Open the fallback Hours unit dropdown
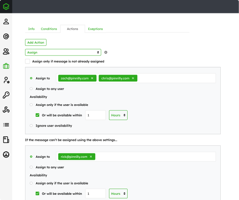This screenshot has height=200, width=239. (118, 194)
